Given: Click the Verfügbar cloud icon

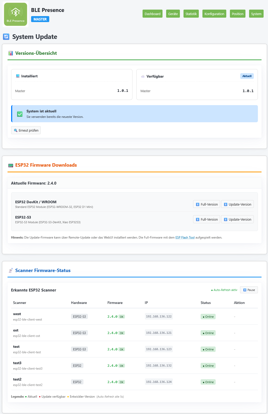Looking at the screenshot, I should point(143,76).
